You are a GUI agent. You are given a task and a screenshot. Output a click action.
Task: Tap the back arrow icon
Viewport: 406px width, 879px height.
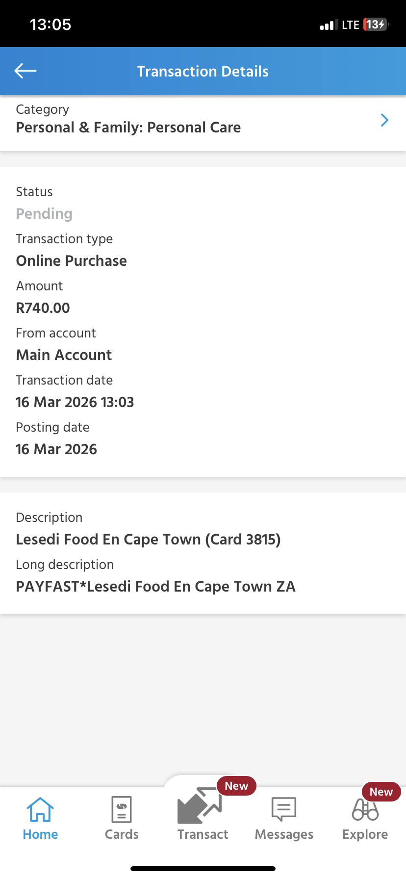tap(25, 71)
